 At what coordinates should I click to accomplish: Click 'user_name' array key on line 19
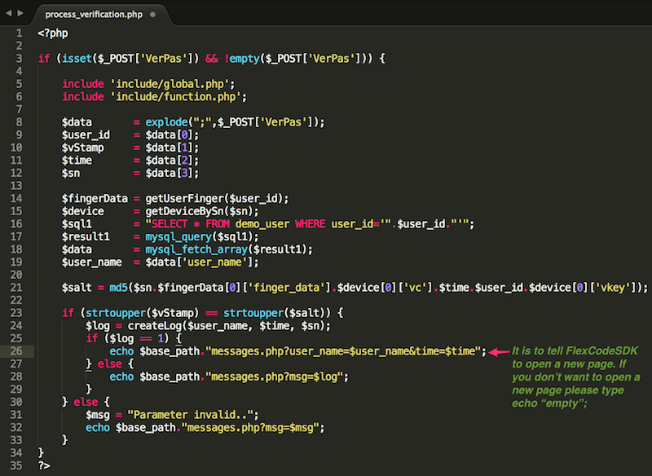click(214, 262)
